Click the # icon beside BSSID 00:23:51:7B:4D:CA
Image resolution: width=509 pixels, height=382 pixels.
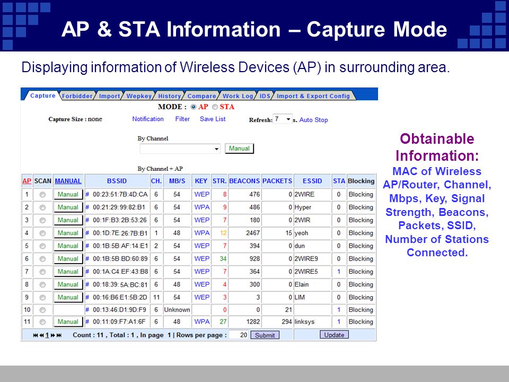[87, 194]
